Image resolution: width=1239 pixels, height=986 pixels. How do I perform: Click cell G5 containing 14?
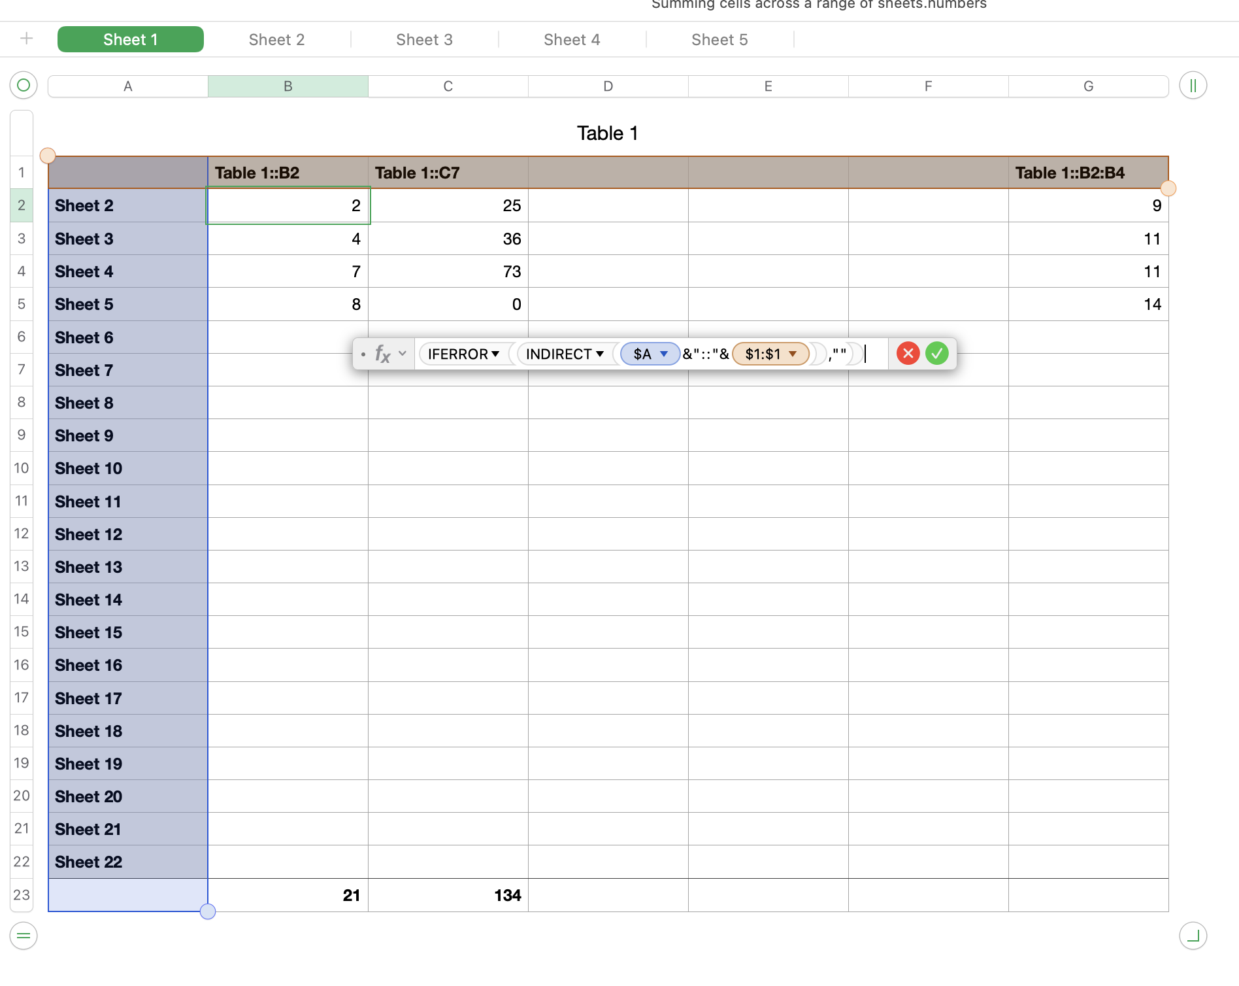[x=1089, y=304]
